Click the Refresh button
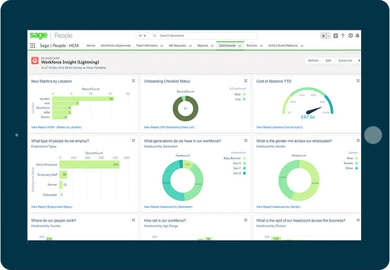Viewport: 390px width, 270px height. tap(313, 60)
